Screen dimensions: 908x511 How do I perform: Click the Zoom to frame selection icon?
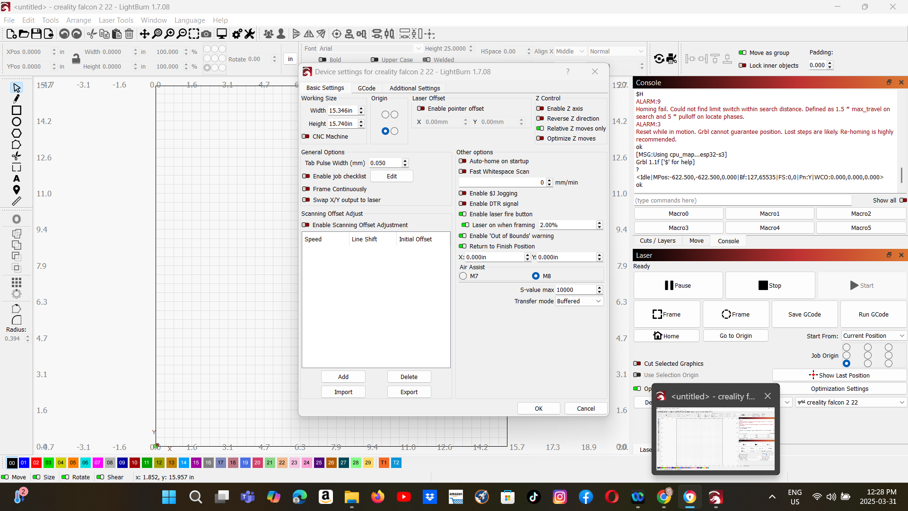[x=194, y=34]
